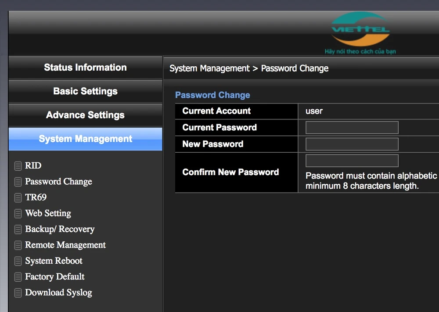Image resolution: width=439 pixels, height=312 pixels.
Task: Click into the New Password field
Action: [352, 144]
